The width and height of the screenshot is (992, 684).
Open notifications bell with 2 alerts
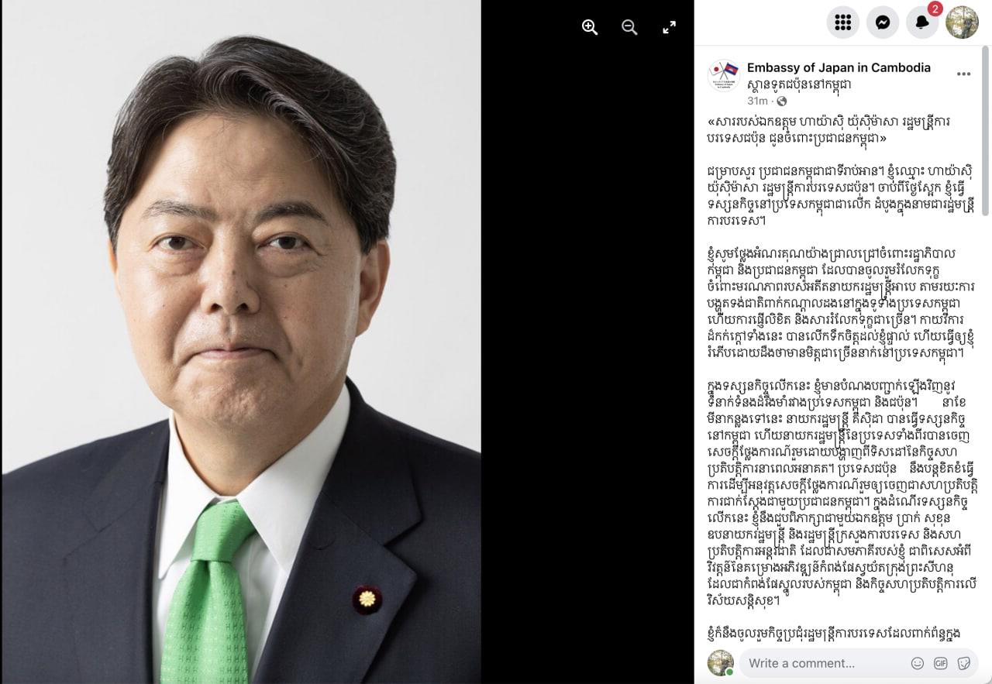coord(922,22)
